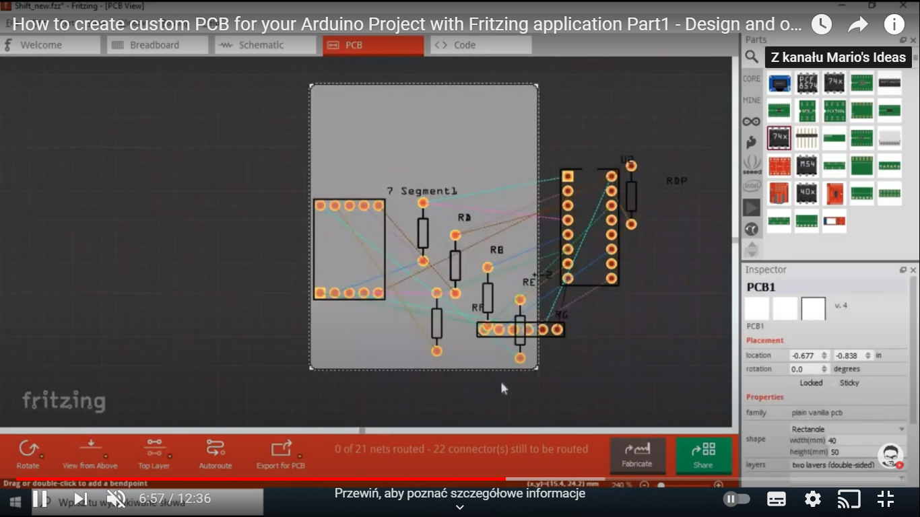Exit full screen mode
920x517 pixels.
pos(886,499)
